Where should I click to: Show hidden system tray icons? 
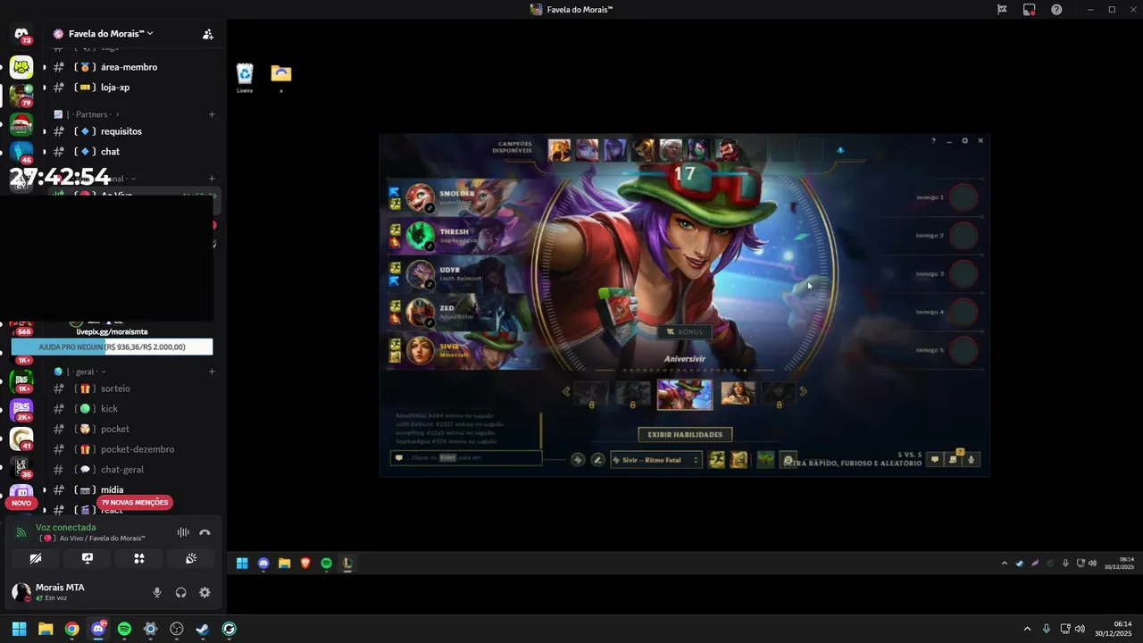[1027, 629]
